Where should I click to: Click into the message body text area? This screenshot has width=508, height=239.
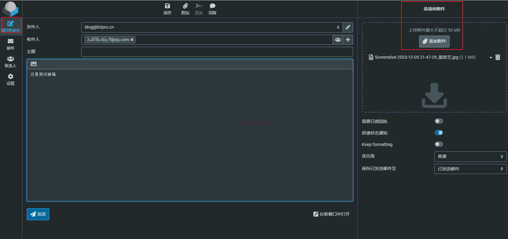[x=190, y=135]
